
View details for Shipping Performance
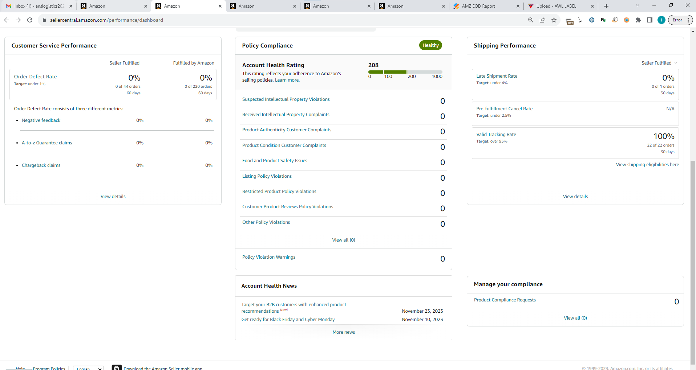(x=575, y=196)
